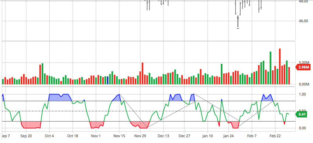Viewport: 313px width, 143px height.
Task: Select the single blue volume bar
Action: (x=108, y=80)
